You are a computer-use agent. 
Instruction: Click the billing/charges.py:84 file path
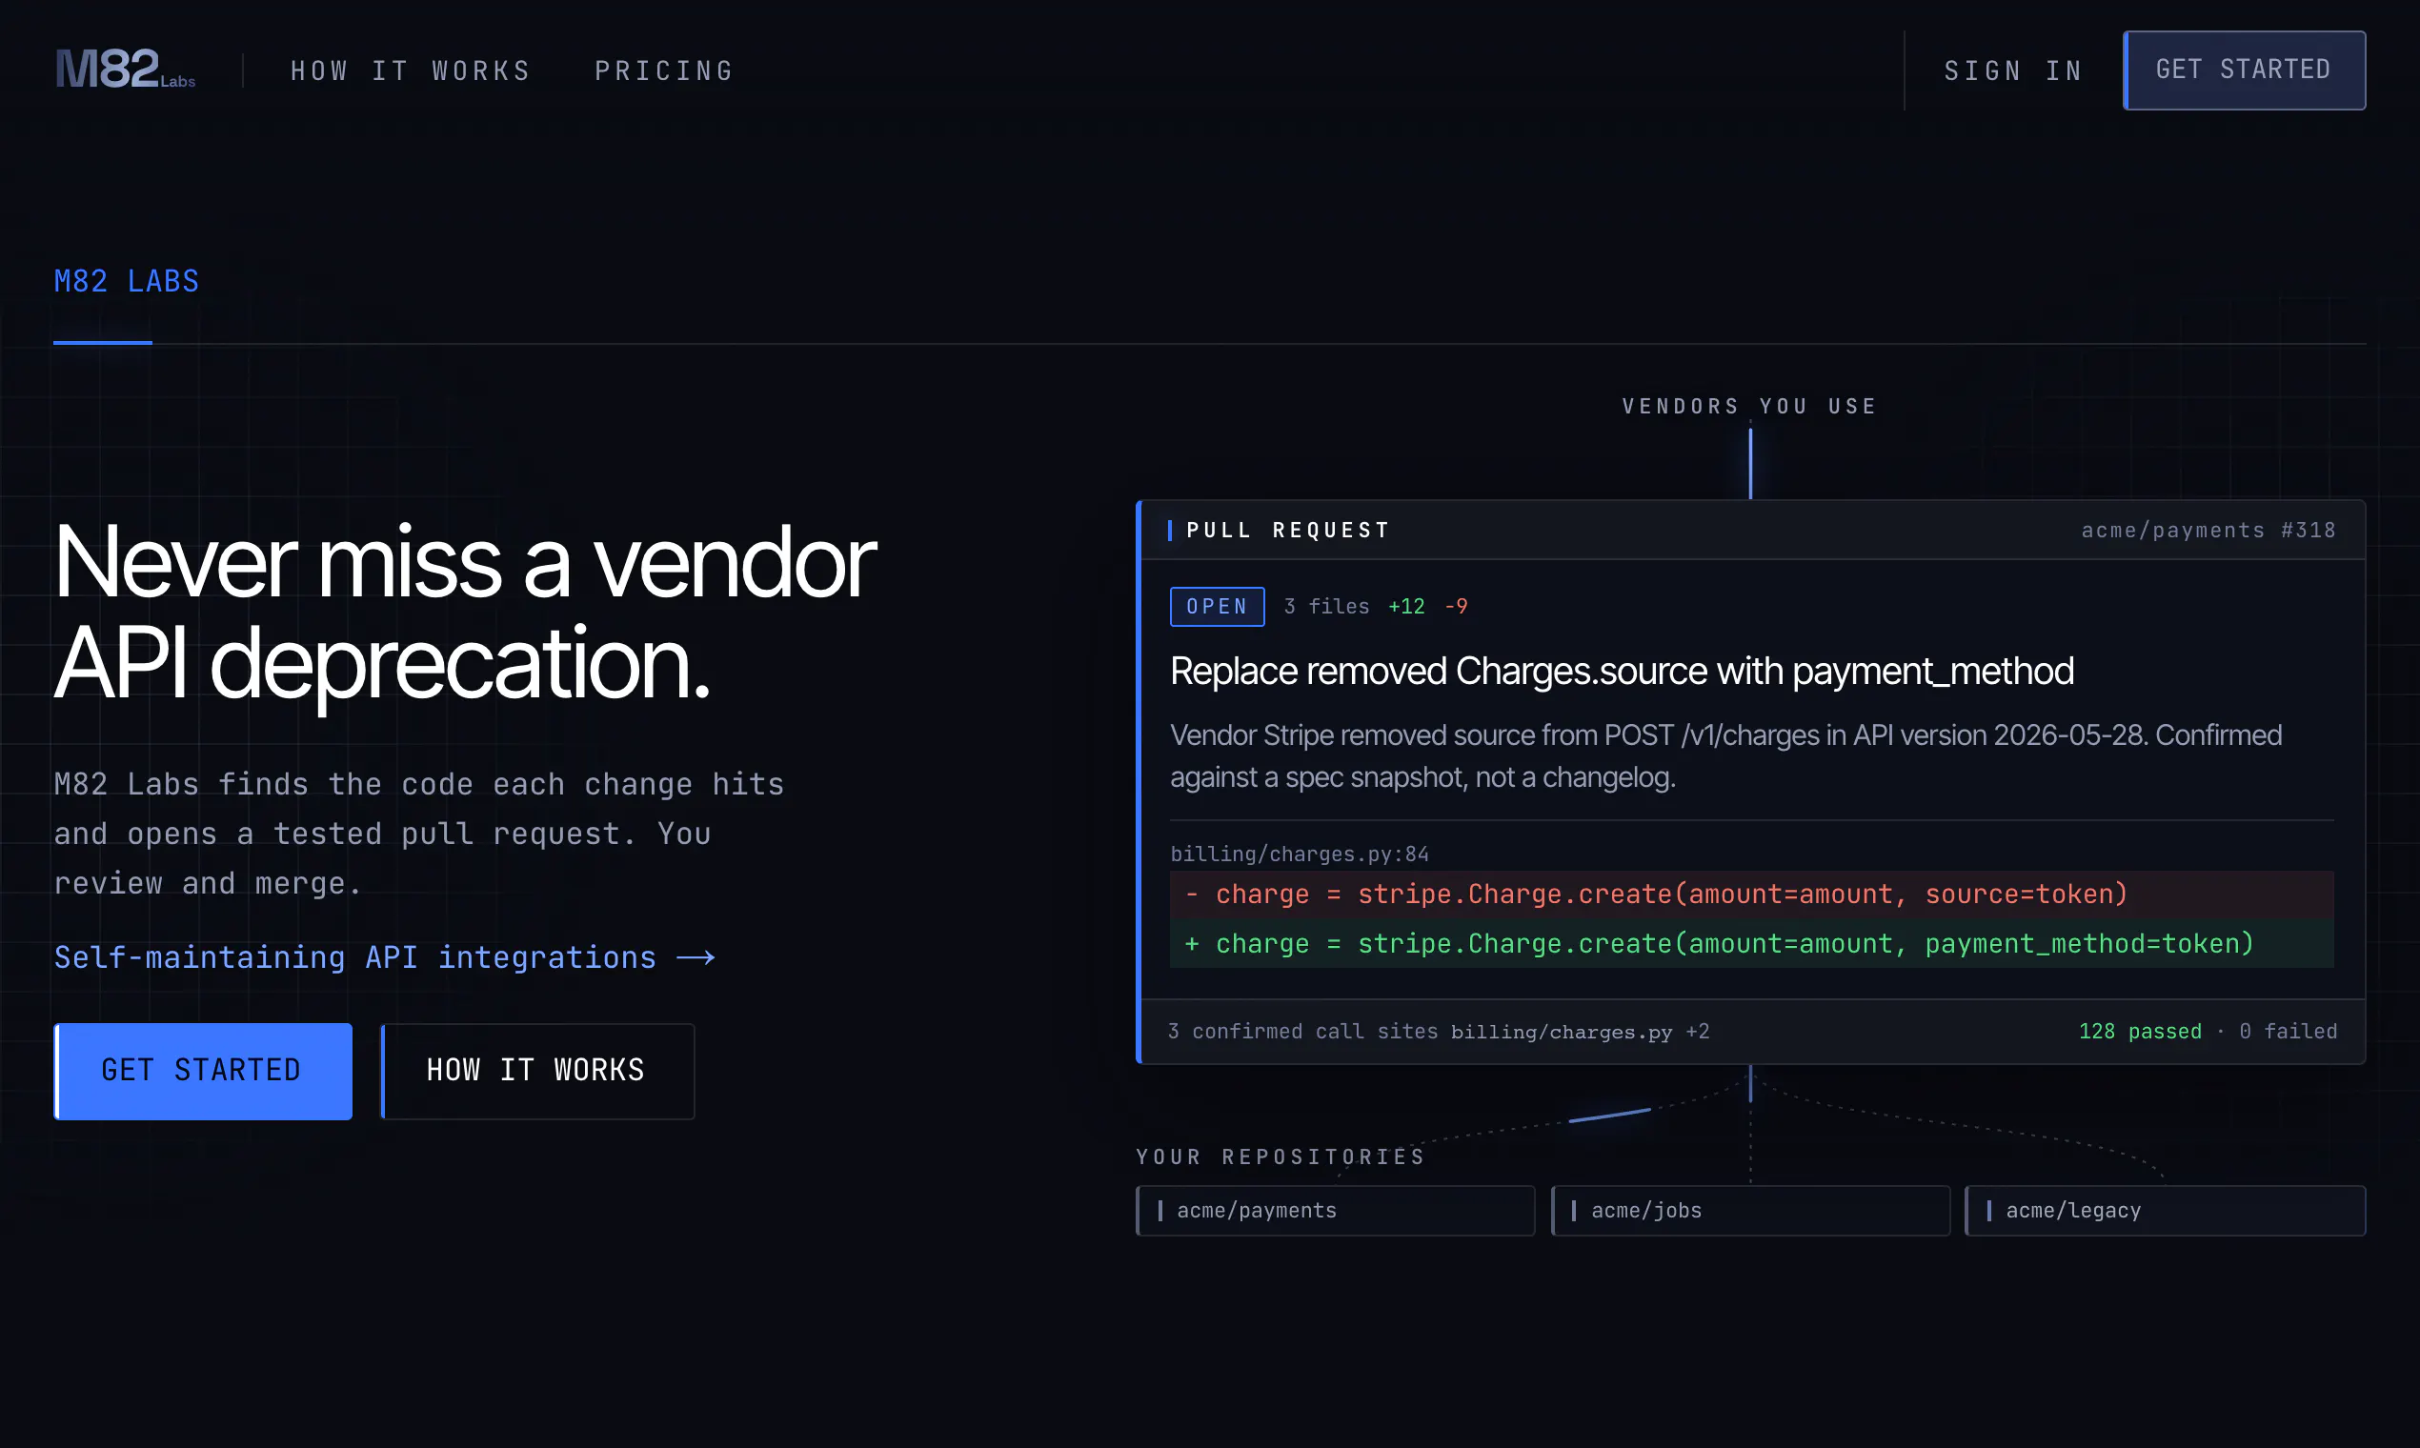coord(1299,854)
